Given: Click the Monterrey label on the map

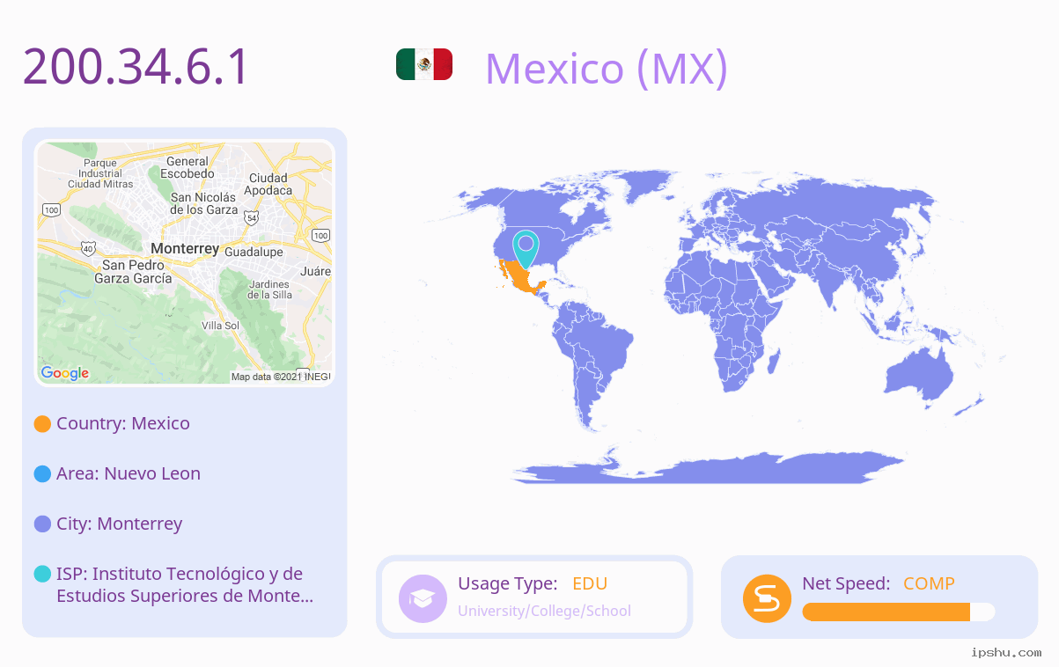Looking at the screenshot, I should pos(185,249).
